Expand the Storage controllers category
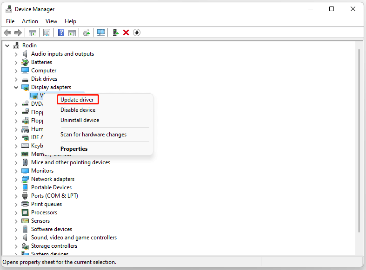Screen dimensions: 366x270 click(x=16, y=246)
